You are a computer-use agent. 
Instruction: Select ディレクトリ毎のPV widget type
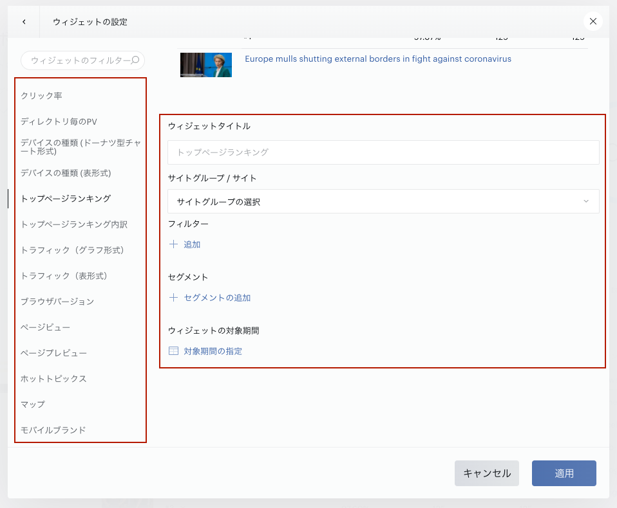59,122
